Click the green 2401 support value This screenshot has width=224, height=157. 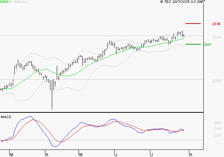point(208,45)
